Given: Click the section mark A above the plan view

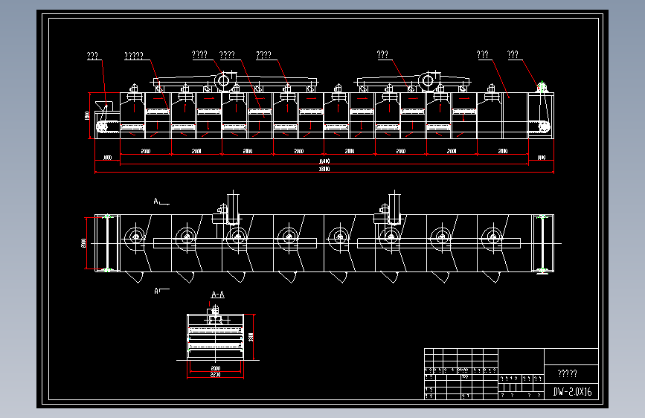Looking at the screenshot, I should click(x=156, y=201).
